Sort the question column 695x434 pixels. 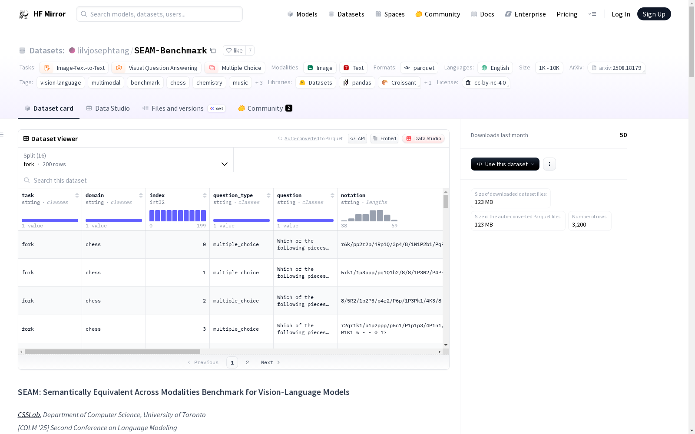point(332,195)
